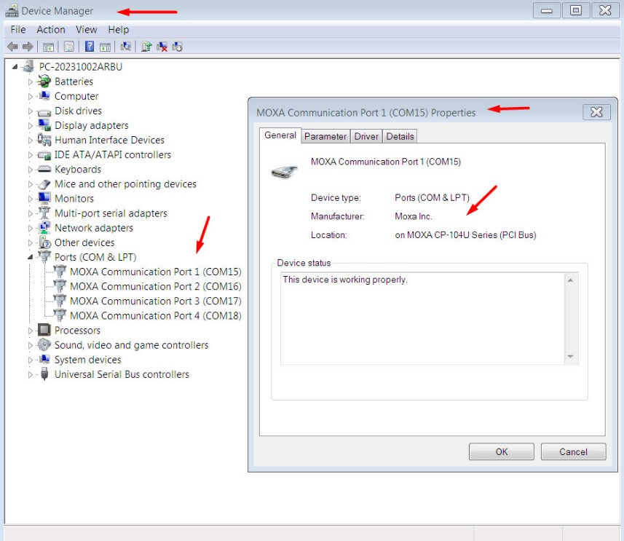Image resolution: width=624 pixels, height=541 pixels.
Task: Expand the Universal Serial Bus controllers node
Action: pos(31,374)
